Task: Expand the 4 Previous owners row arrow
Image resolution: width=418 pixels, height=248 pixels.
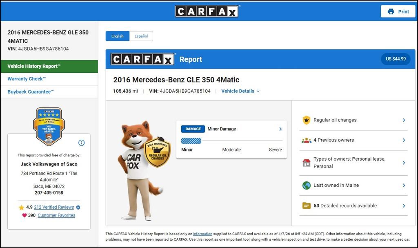Action: coord(404,140)
